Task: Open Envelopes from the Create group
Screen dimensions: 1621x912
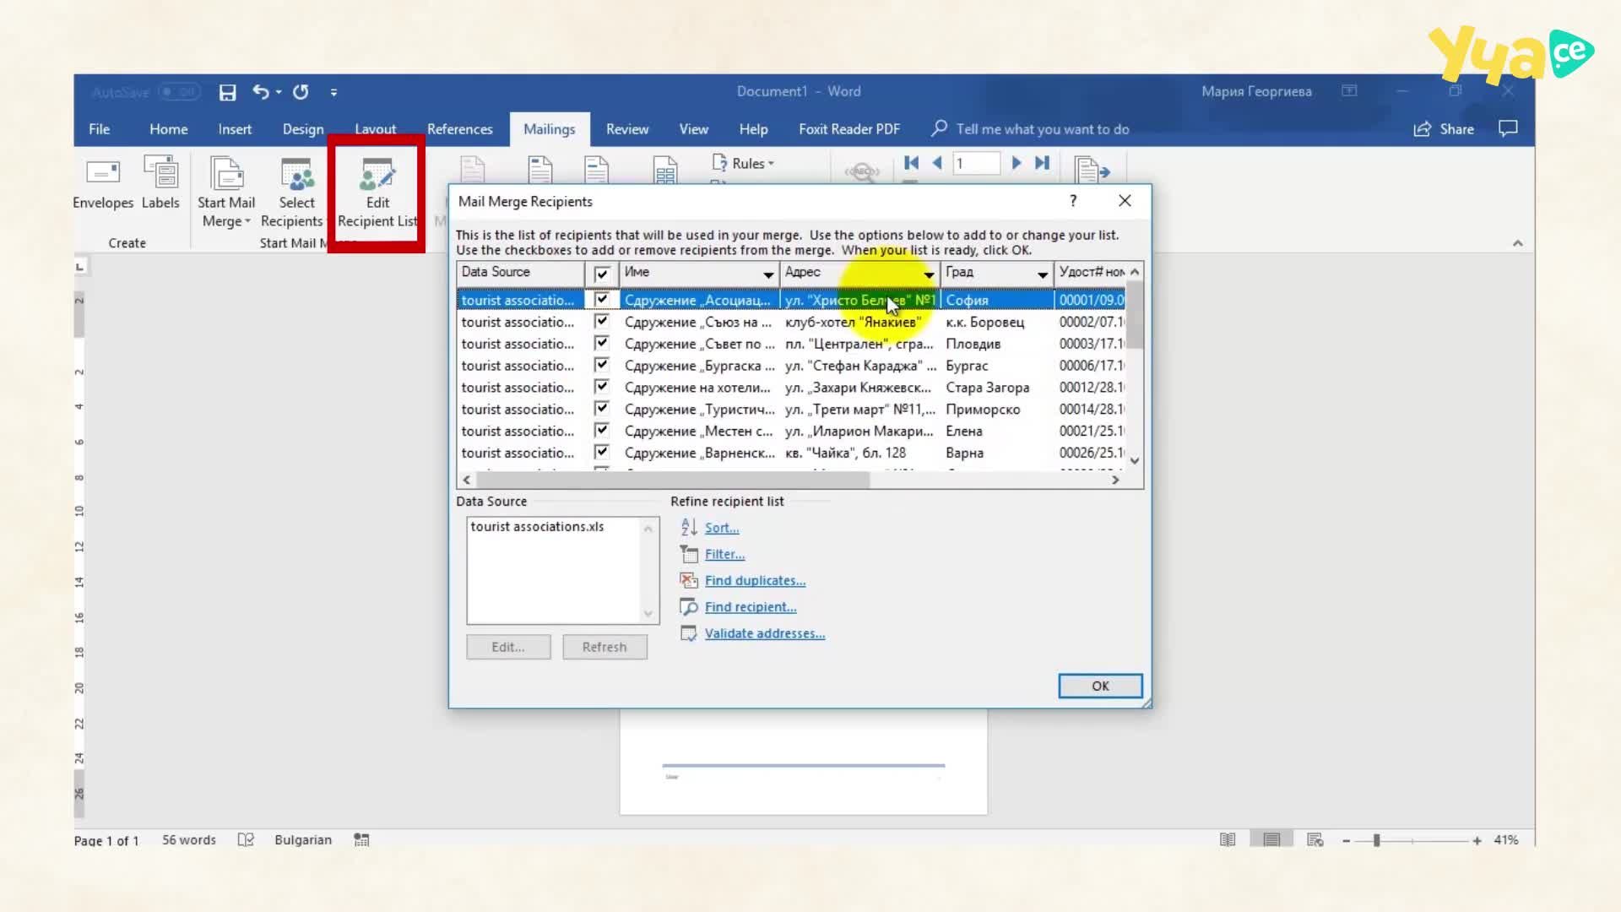Action: pyautogui.click(x=103, y=184)
